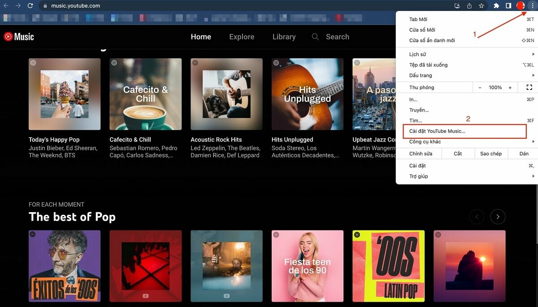Reload the page with the refresh icon
538x307 pixels.
[x=30, y=6]
